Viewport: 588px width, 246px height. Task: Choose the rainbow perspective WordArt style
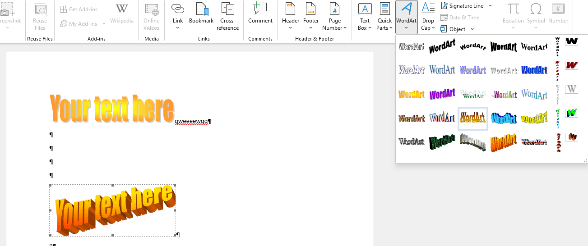pyautogui.click(x=504, y=94)
